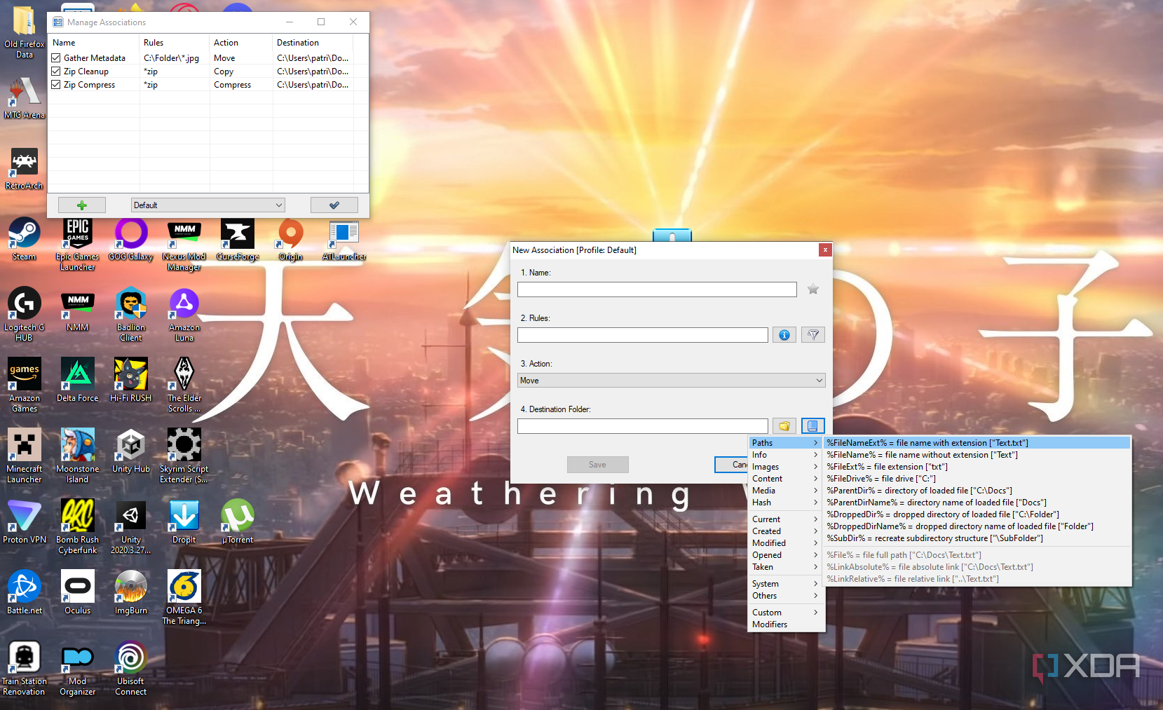Open CurseForge desktop icon
1163x710 pixels.
coord(238,239)
